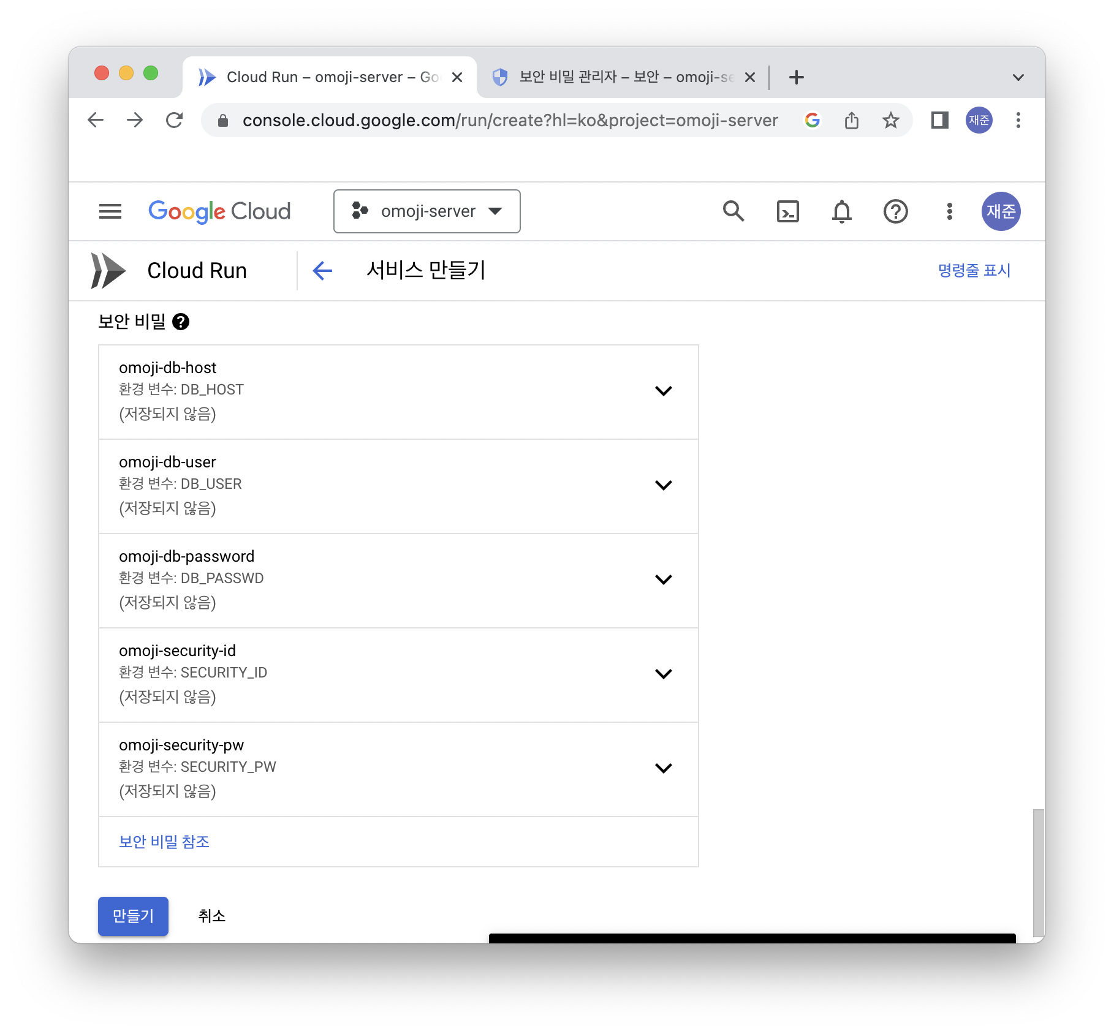Open a new browser tab
Viewport: 1114px width, 1034px height.
pos(797,77)
